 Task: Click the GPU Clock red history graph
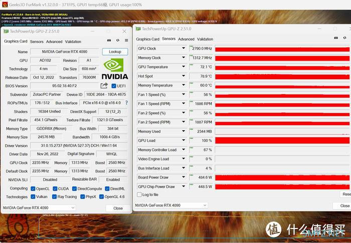(282, 49)
